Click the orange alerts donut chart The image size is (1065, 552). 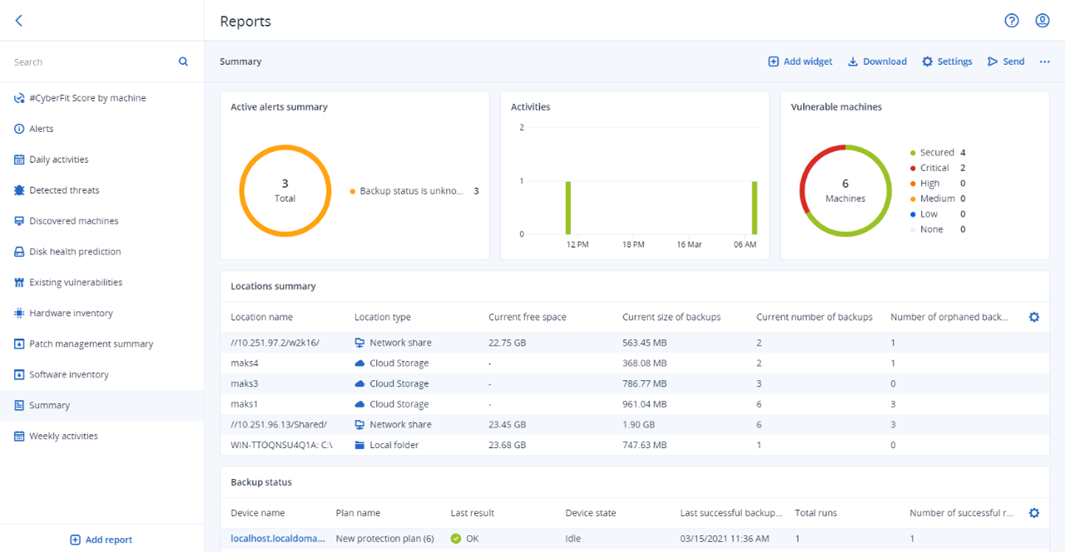(242, 191)
